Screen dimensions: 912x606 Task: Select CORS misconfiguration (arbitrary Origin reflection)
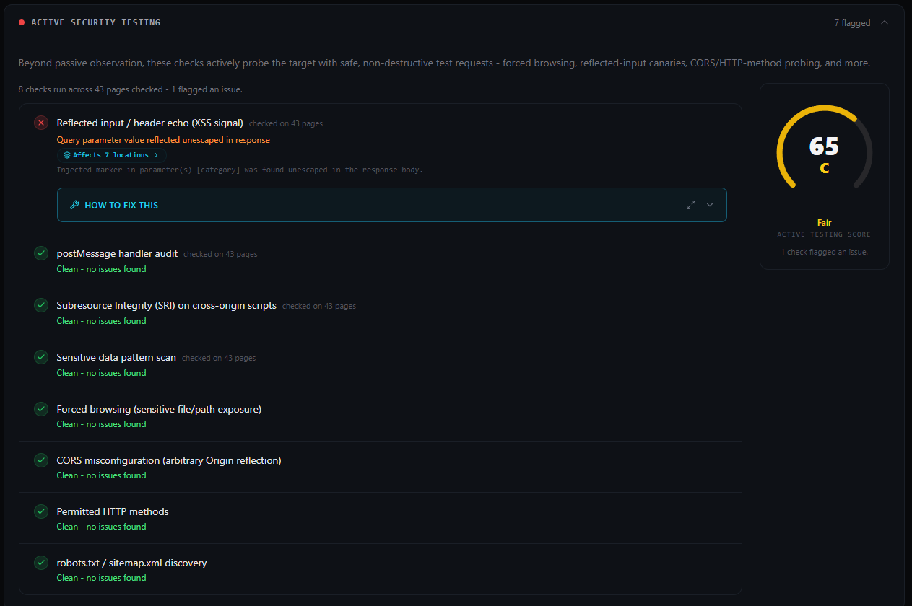[x=169, y=460]
